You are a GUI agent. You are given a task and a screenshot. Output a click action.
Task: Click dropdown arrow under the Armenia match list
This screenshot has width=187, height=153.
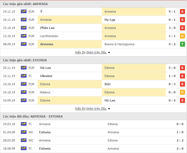[x=109, y=52]
